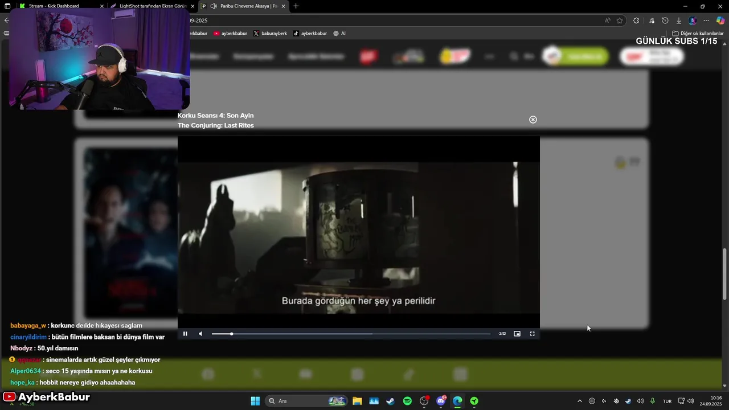This screenshot has height=410, width=729.
Task: Close the trailer popup overlay
Action: point(533,120)
